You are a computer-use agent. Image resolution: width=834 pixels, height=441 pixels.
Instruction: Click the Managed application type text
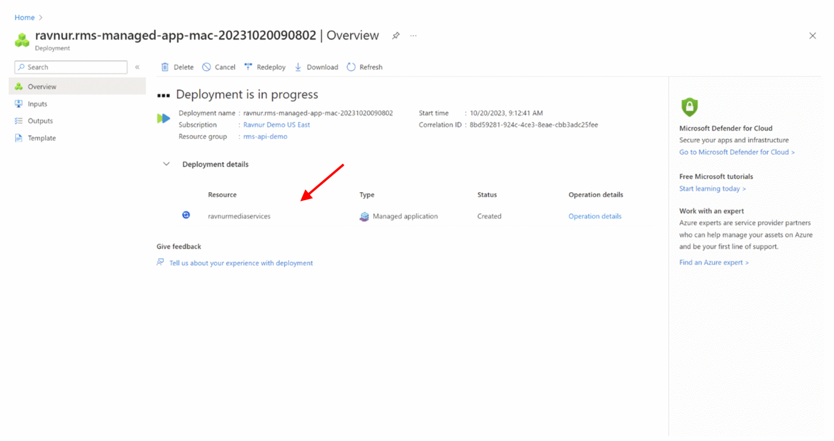click(405, 216)
